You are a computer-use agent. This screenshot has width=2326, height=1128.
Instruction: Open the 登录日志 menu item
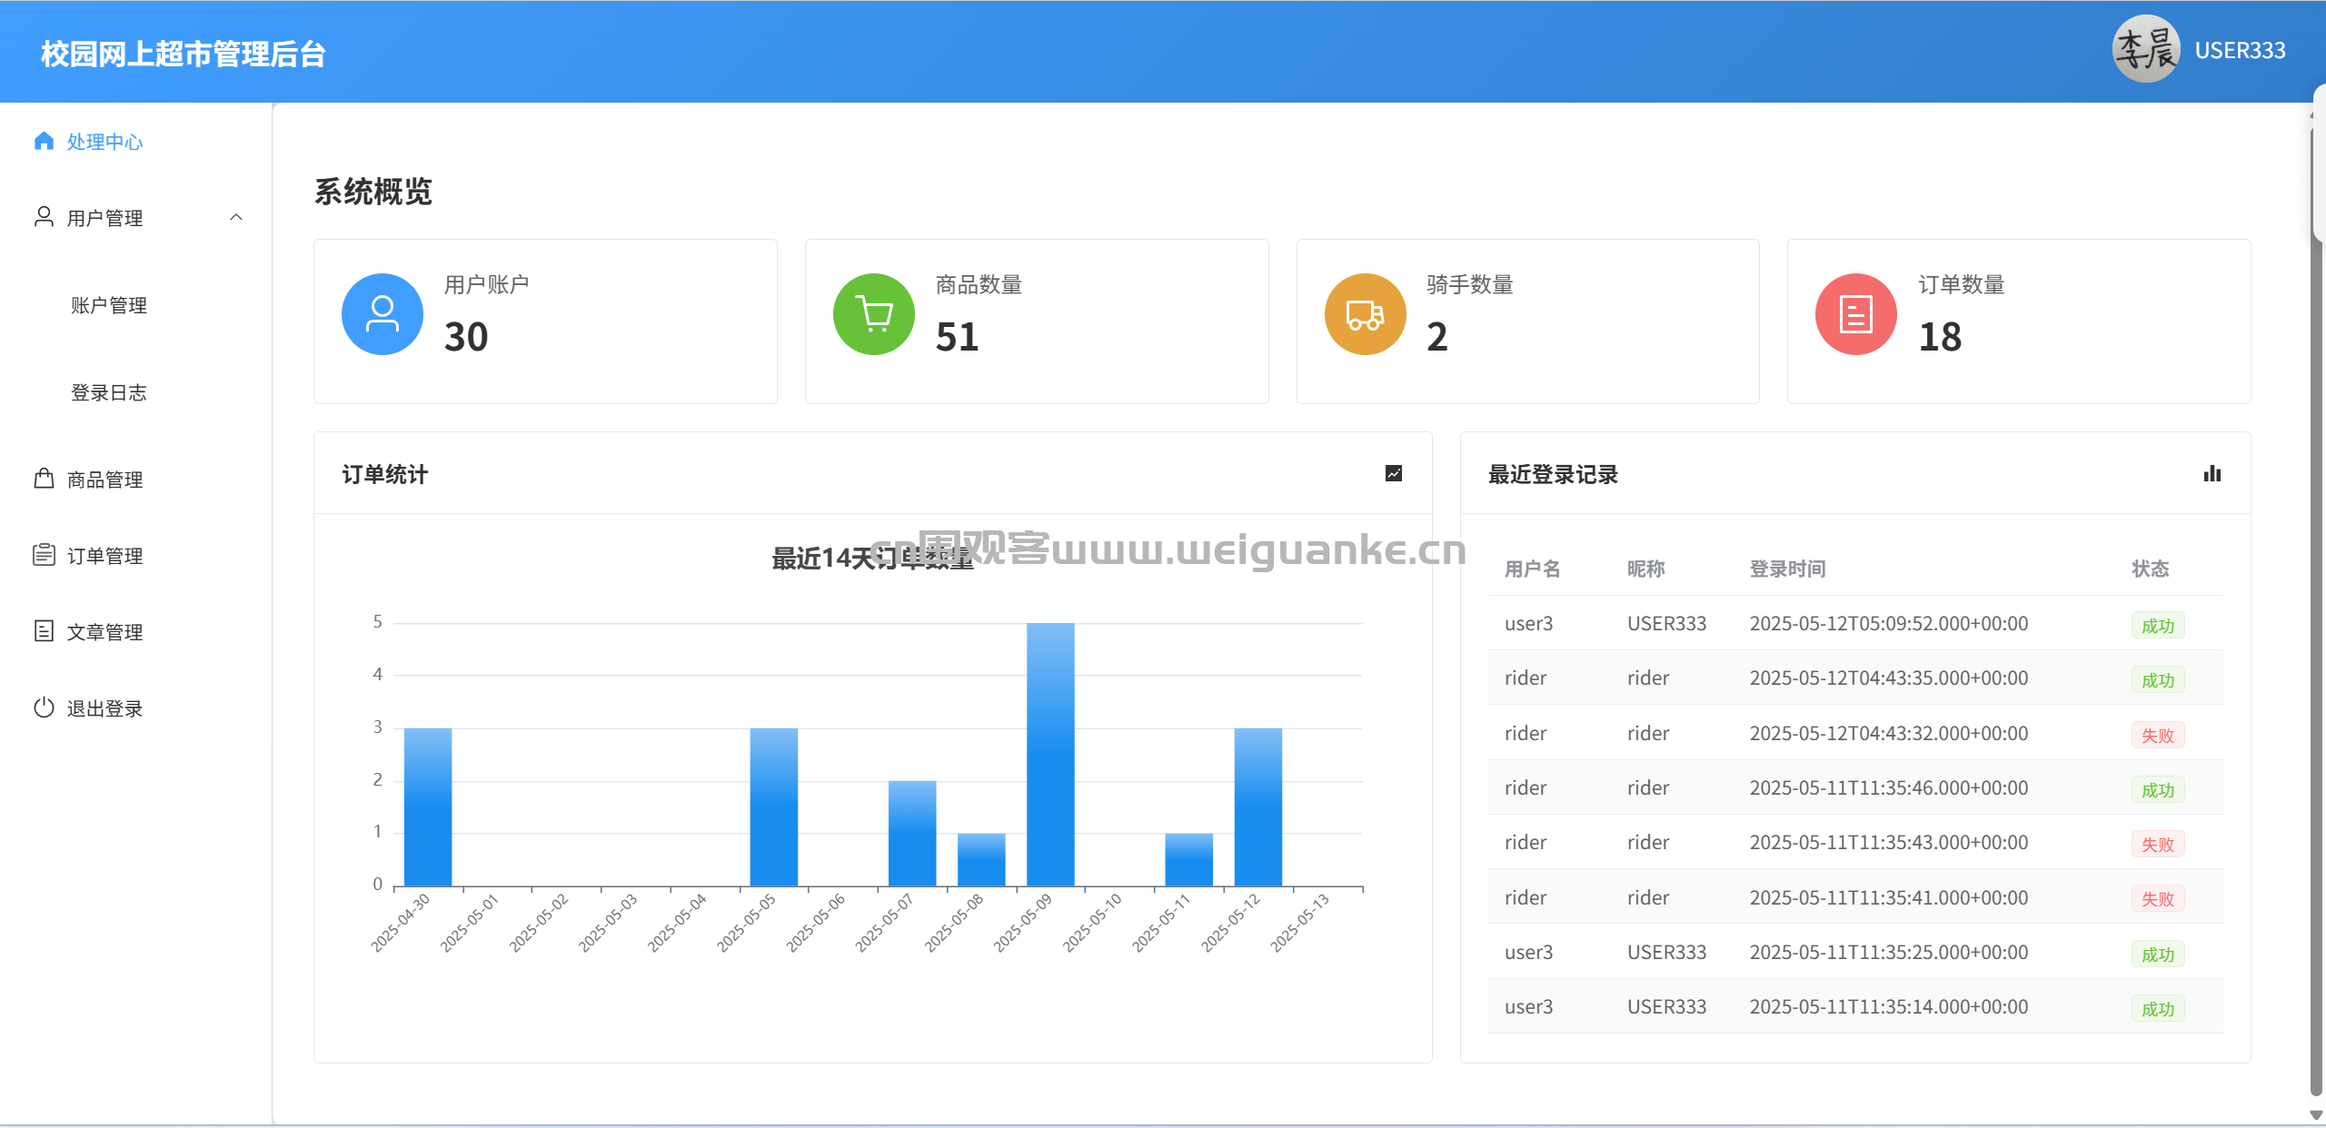pyautogui.click(x=109, y=392)
